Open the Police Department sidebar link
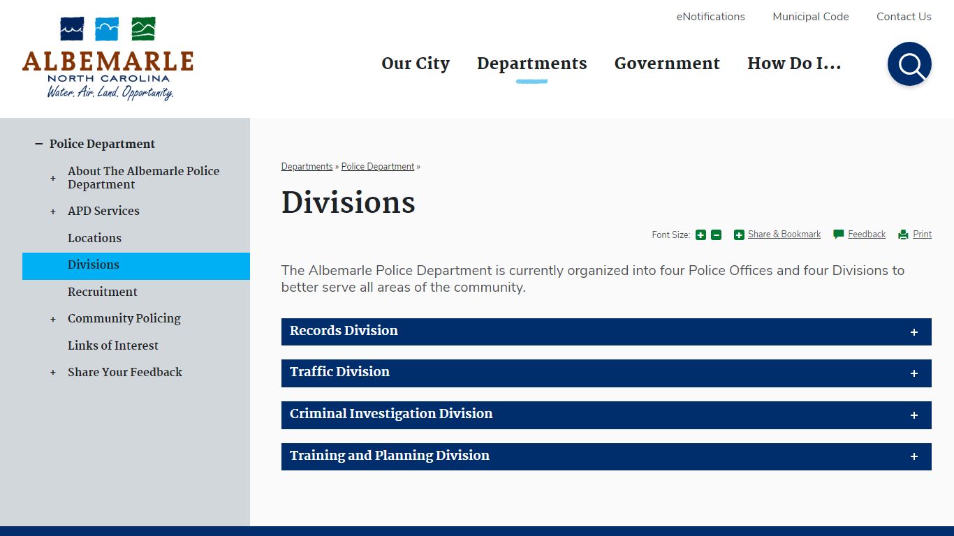The height and width of the screenshot is (536, 954). click(x=103, y=144)
